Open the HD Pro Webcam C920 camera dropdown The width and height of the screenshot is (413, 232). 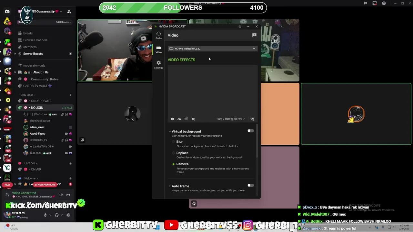point(212,49)
